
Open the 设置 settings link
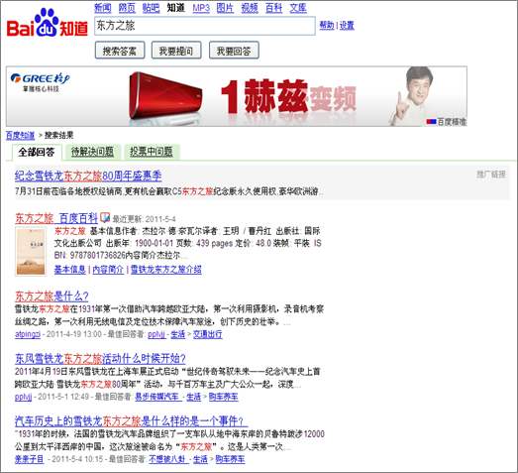pyautogui.click(x=347, y=25)
